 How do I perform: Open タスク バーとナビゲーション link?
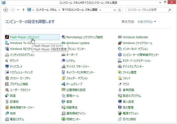click(137, 61)
